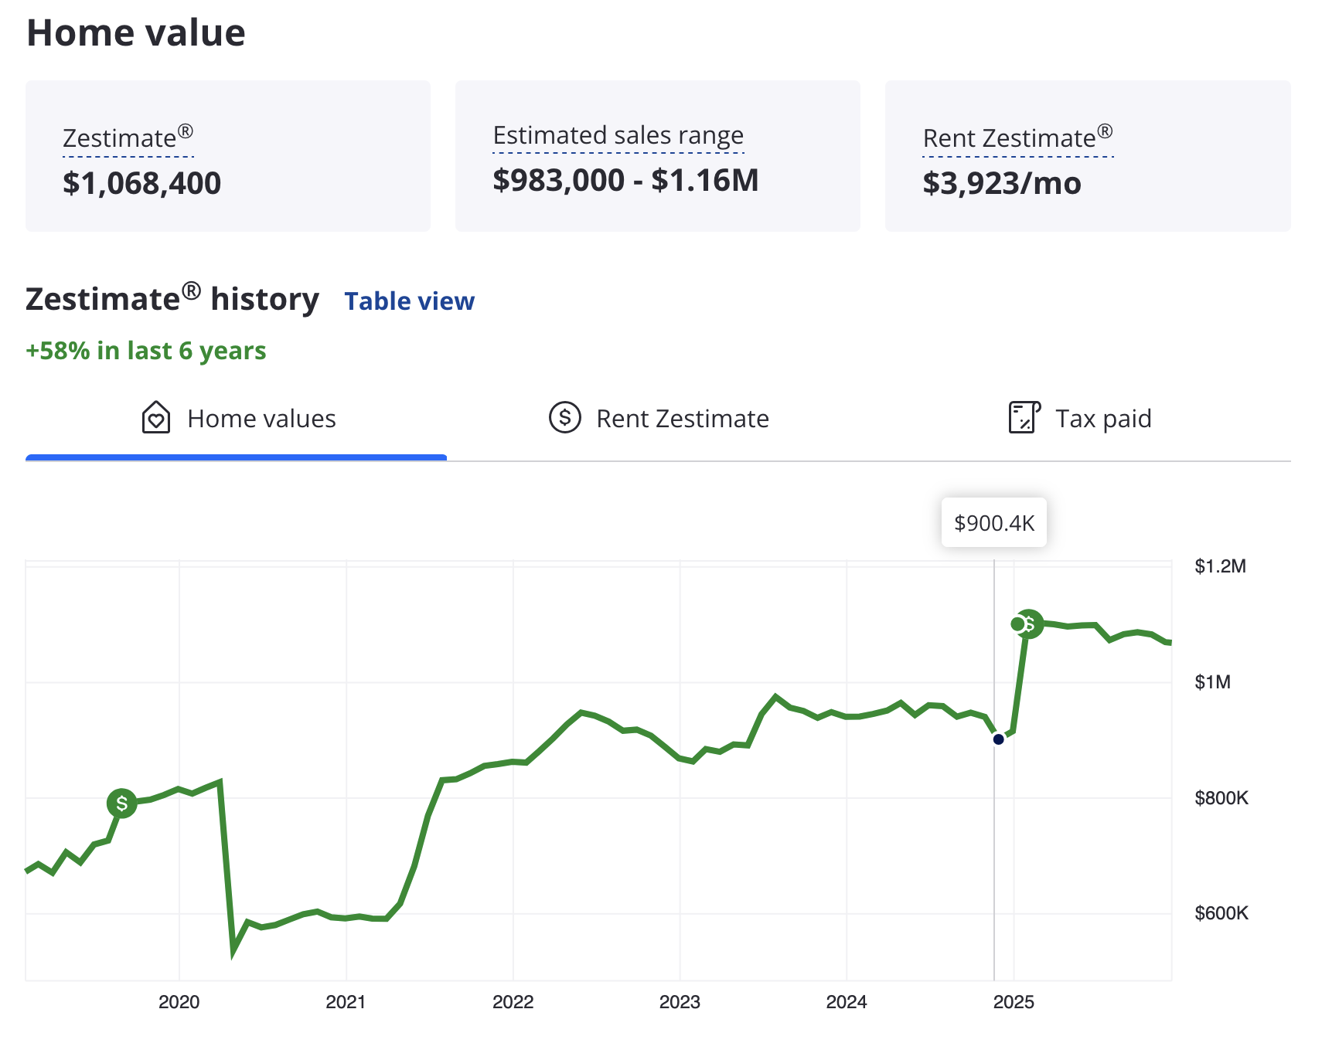
Task: Click the dark dot showing the $900.4K value
Action: click(998, 739)
